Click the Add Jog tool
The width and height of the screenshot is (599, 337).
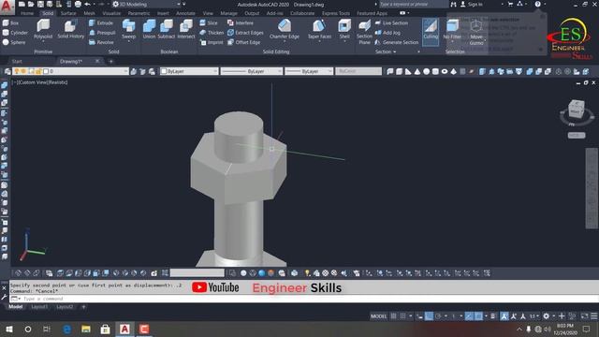click(387, 33)
